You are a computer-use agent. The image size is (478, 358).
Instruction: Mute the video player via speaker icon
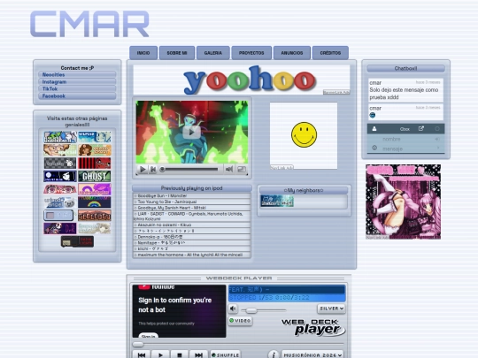(x=229, y=169)
